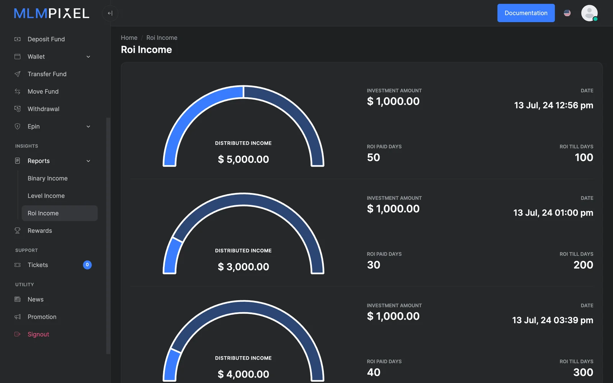This screenshot has width=613, height=383.
Task: Expand the Epin submenu chevron
Action: [89, 126]
